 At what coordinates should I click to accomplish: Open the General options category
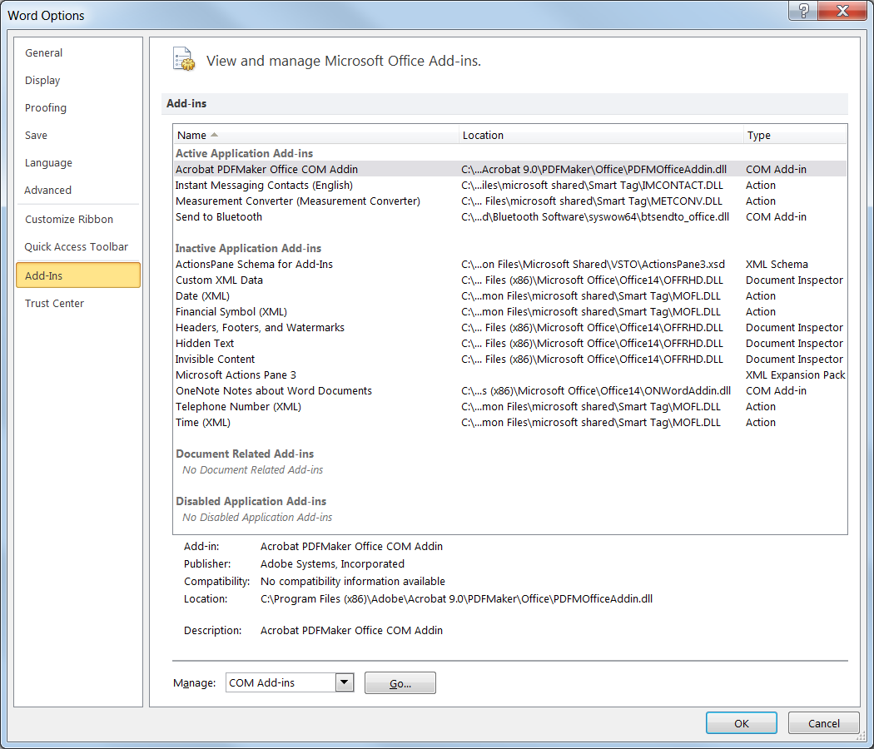(78, 53)
